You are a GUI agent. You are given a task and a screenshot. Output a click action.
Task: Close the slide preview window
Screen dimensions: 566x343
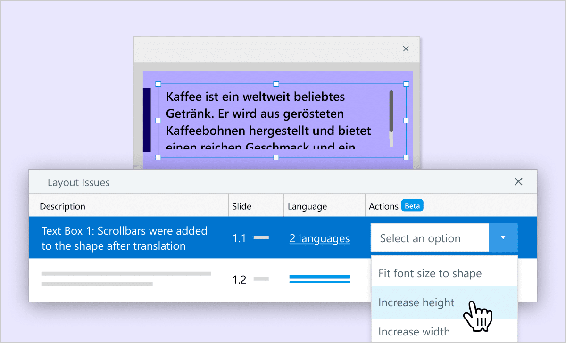pyautogui.click(x=406, y=49)
